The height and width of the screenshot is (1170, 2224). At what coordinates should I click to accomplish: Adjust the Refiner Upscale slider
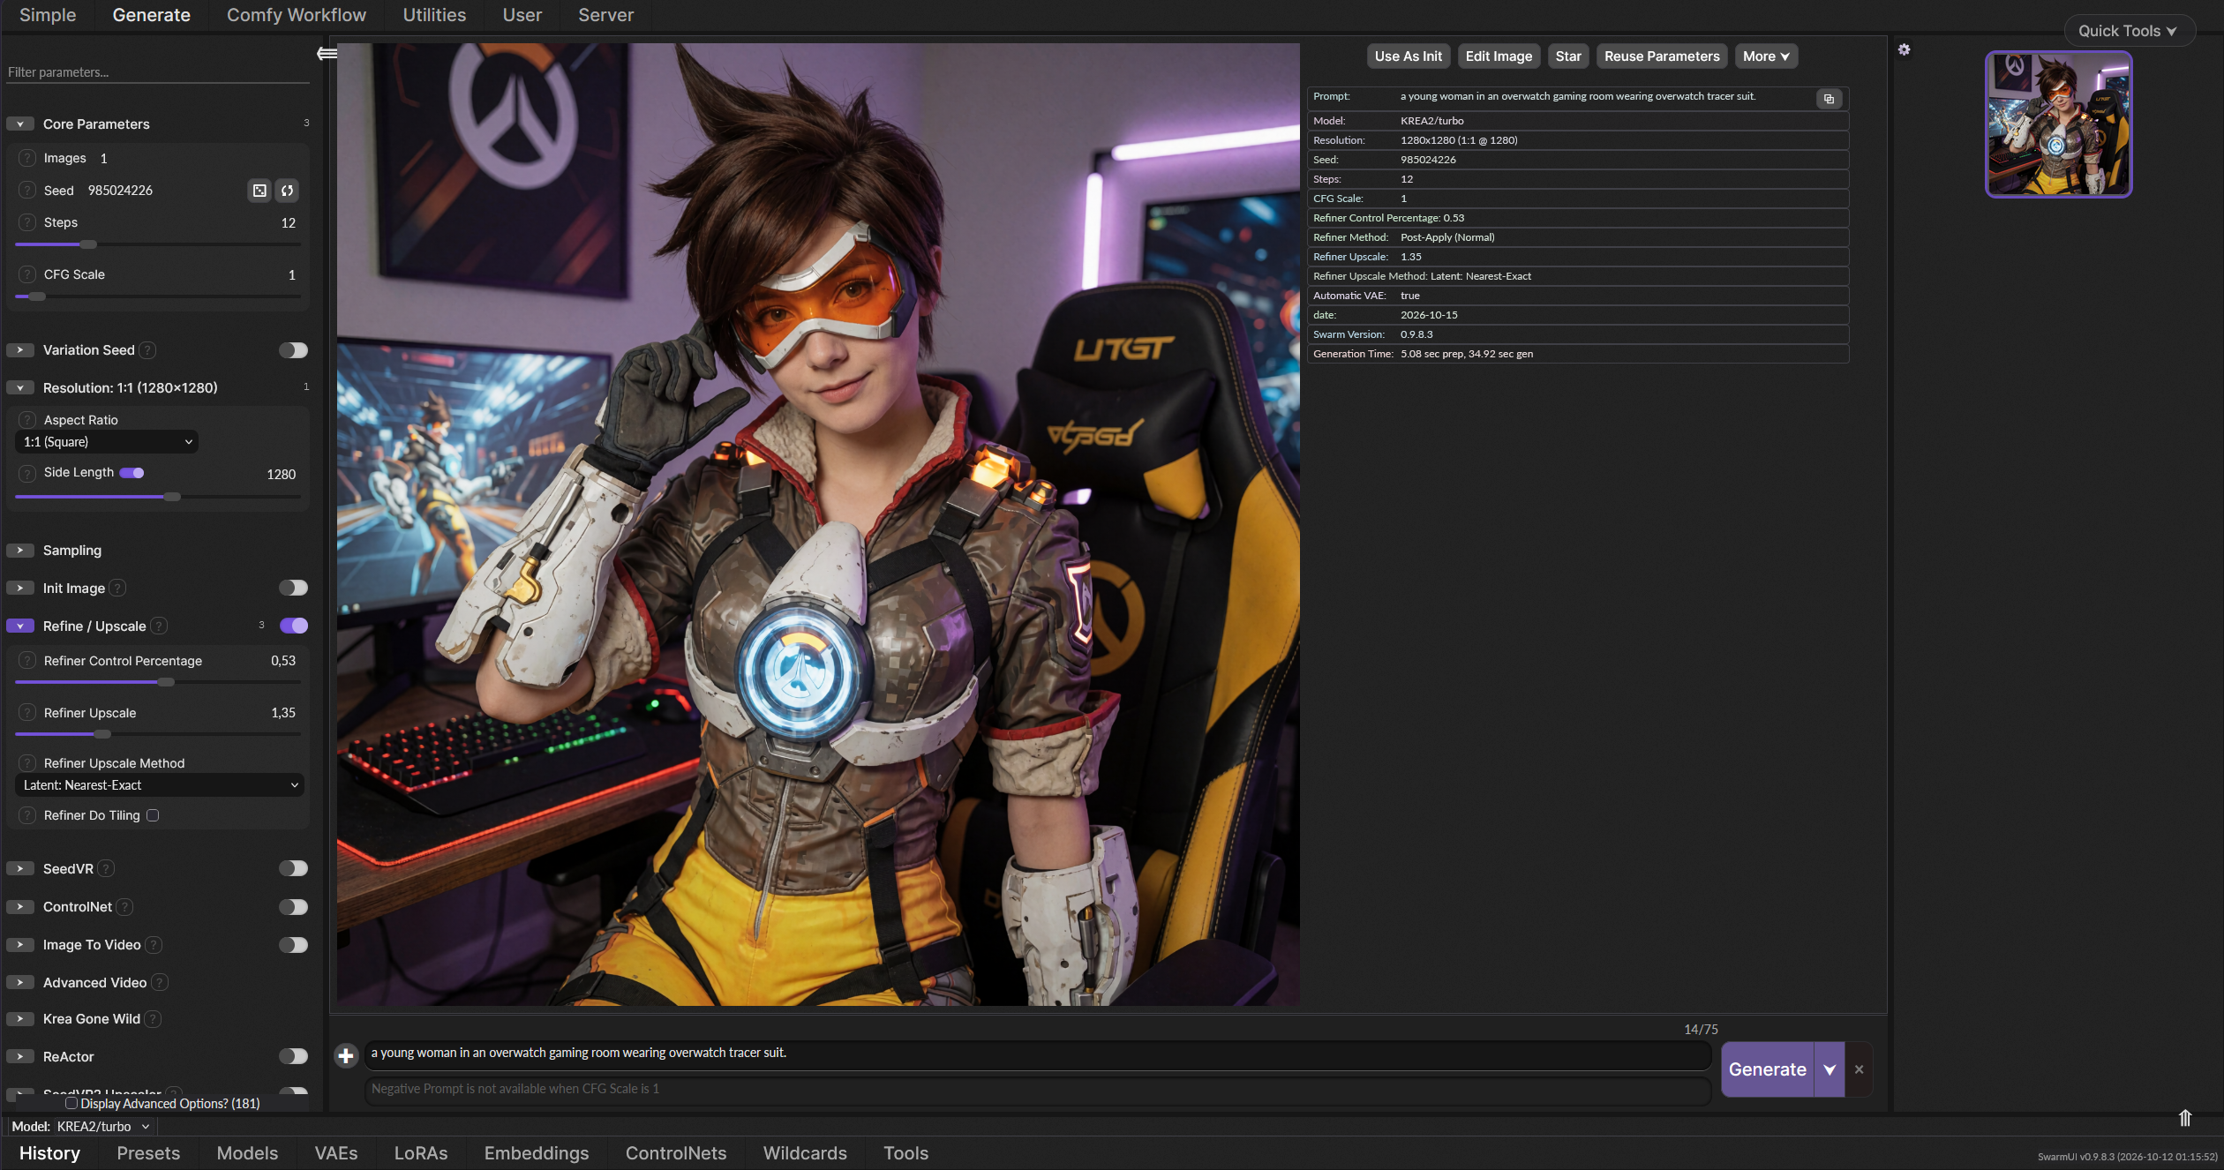click(x=158, y=734)
